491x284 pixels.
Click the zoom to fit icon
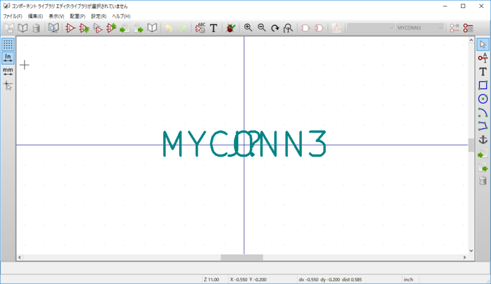(288, 28)
